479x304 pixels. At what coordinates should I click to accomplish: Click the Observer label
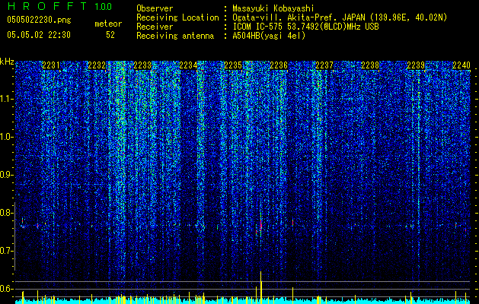155,8
